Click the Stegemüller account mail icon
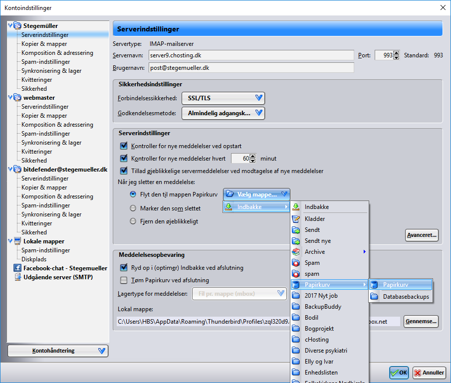 point(17,25)
